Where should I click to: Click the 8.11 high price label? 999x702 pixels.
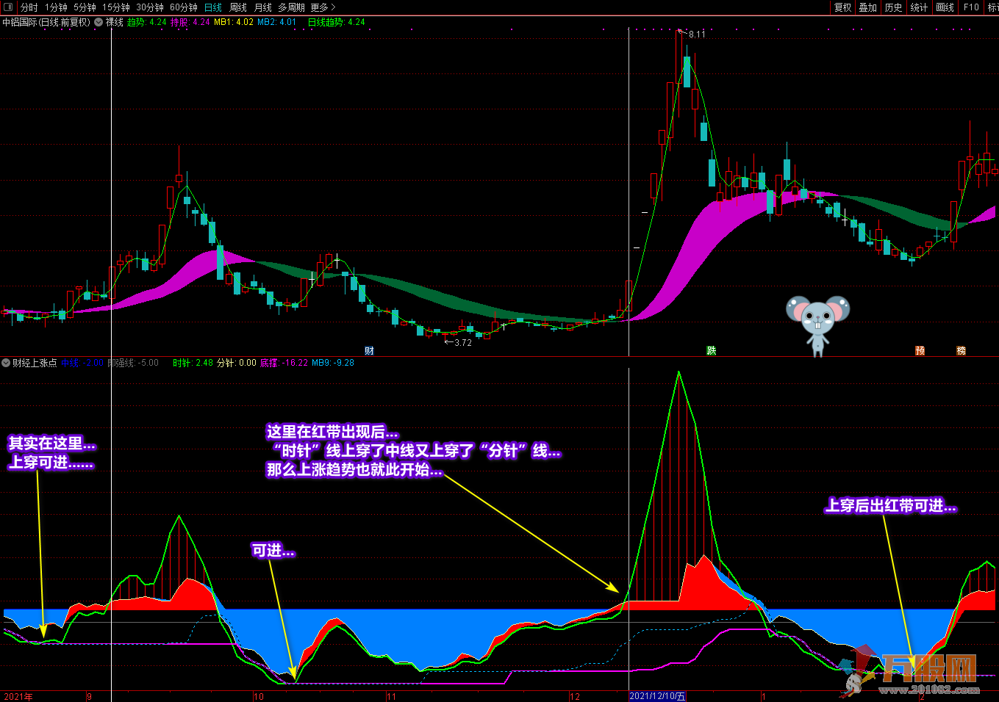[x=696, y=35]
